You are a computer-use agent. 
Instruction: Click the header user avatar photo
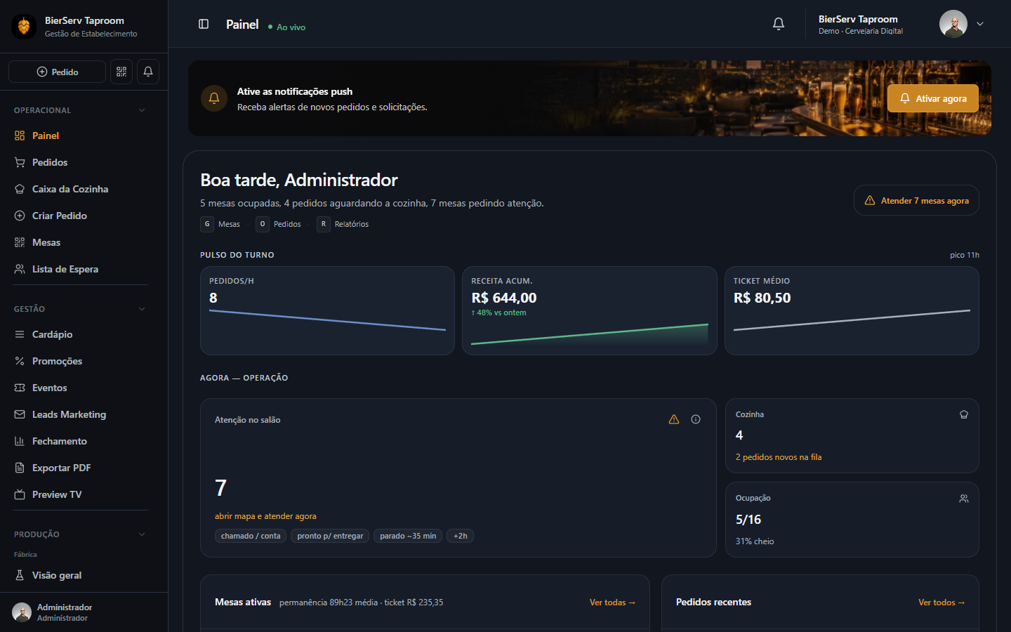(x=953, y=24)
